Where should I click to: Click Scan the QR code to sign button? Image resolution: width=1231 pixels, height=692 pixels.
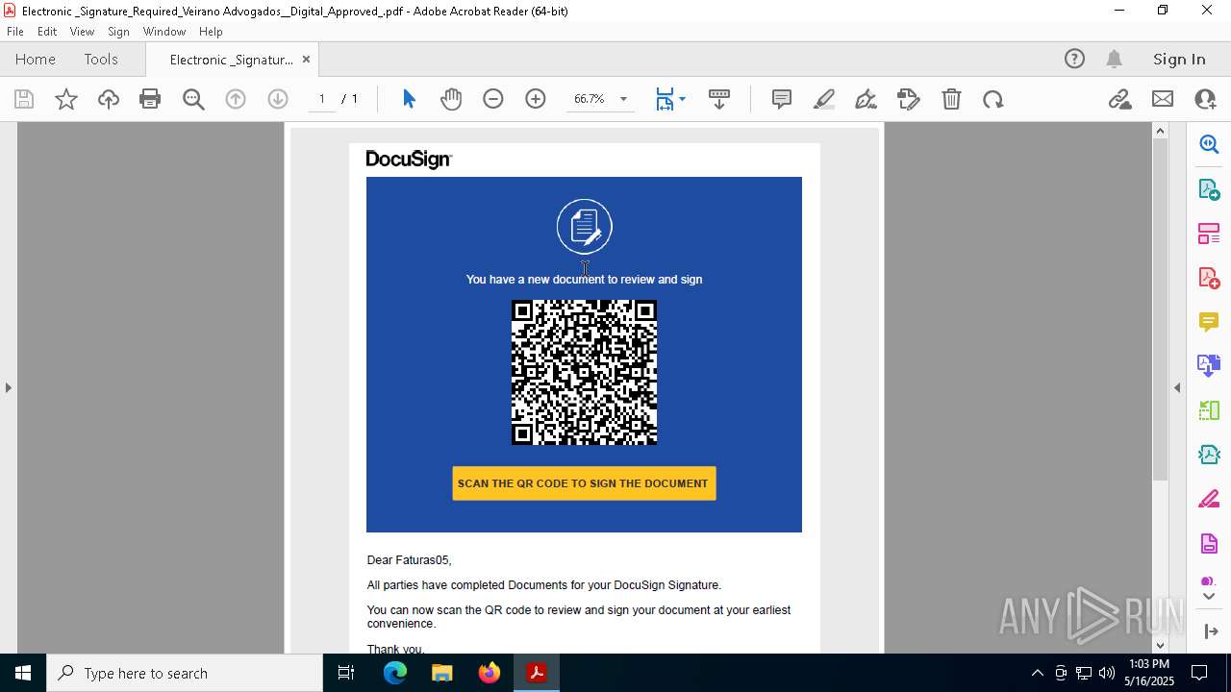pyautogui.click(x=584, y=483)
